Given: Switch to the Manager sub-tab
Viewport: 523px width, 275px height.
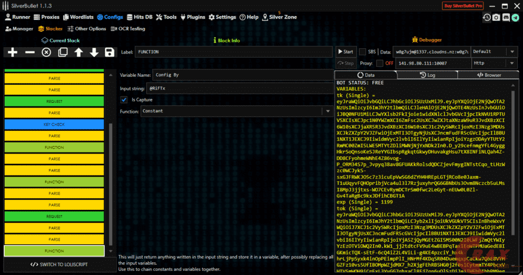Looking at the screenshot, I should (19, 28).
